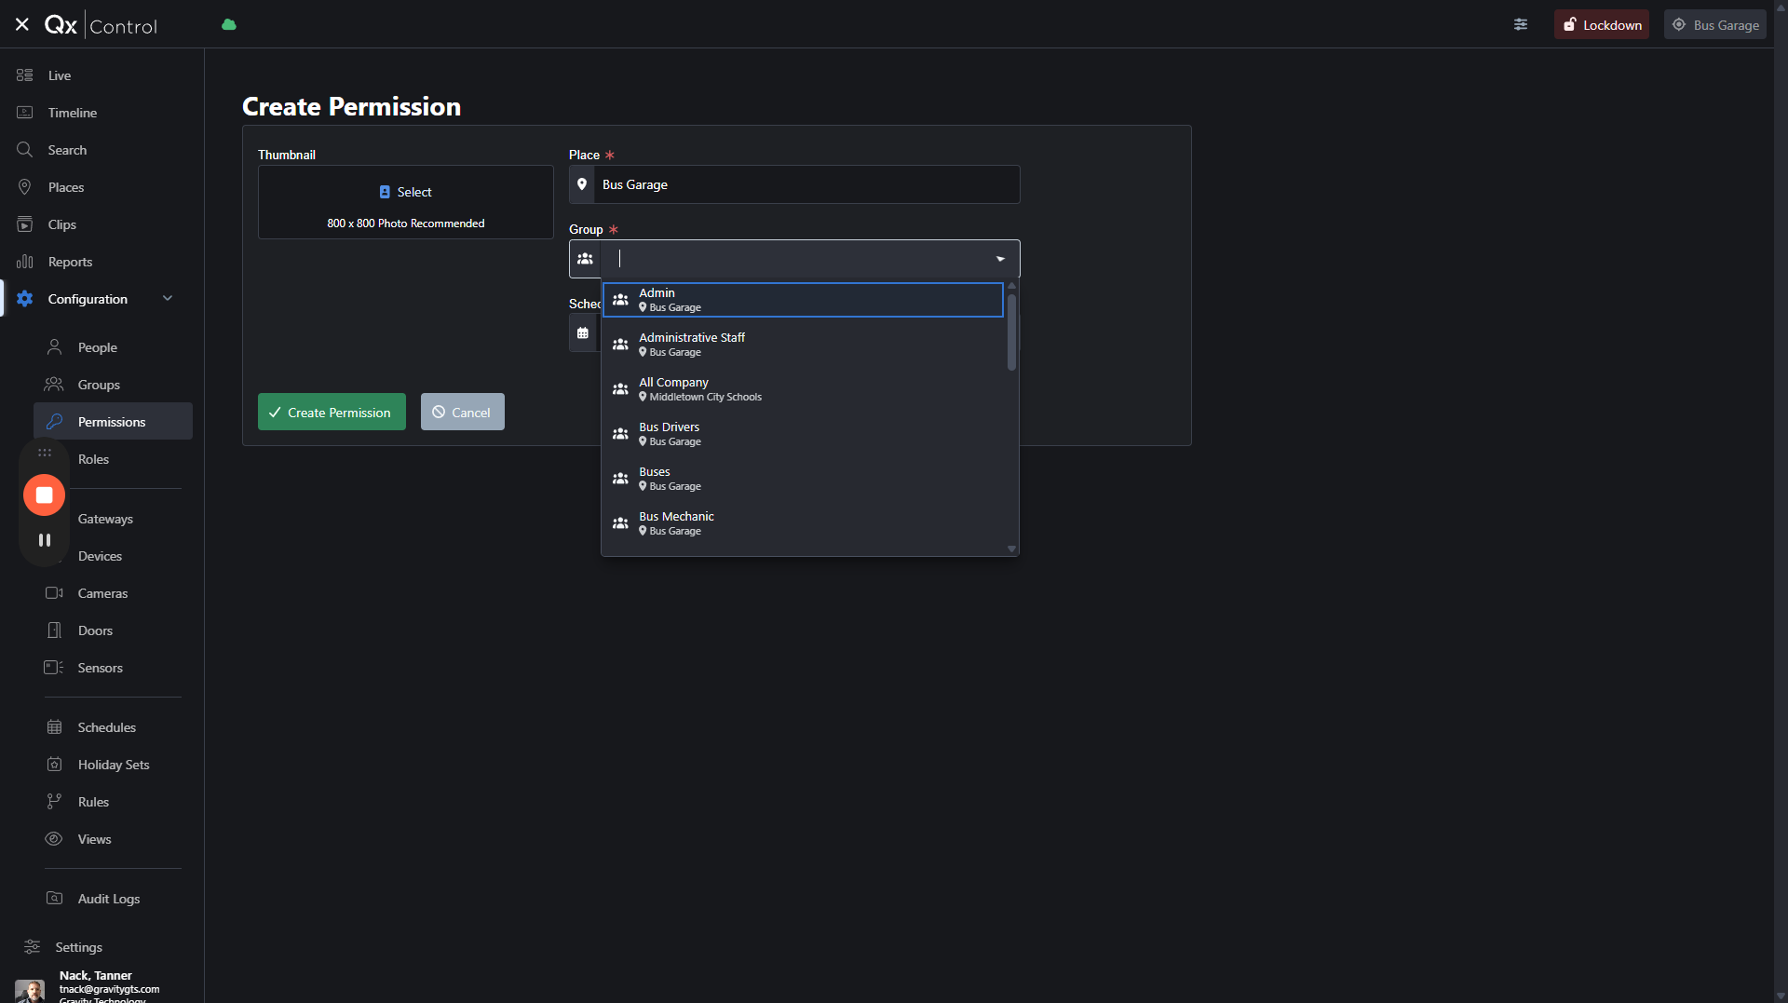Click the group people icon beside Group field
This screenshot has height=1003, width=1788.
(585, 259)
